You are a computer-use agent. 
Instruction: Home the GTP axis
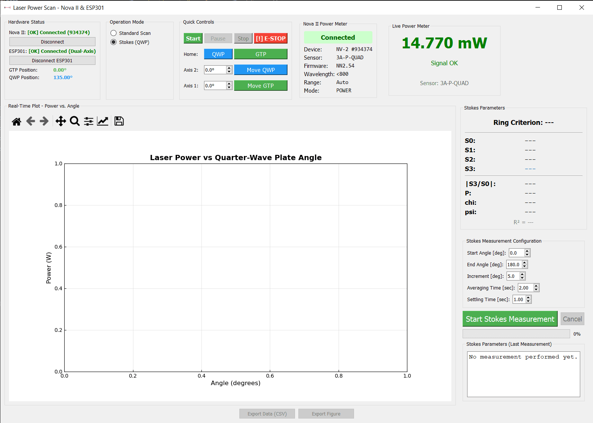point(261,54)
